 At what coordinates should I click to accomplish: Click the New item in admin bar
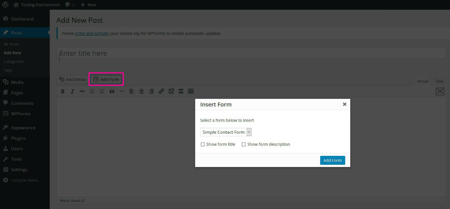(88, 5)
